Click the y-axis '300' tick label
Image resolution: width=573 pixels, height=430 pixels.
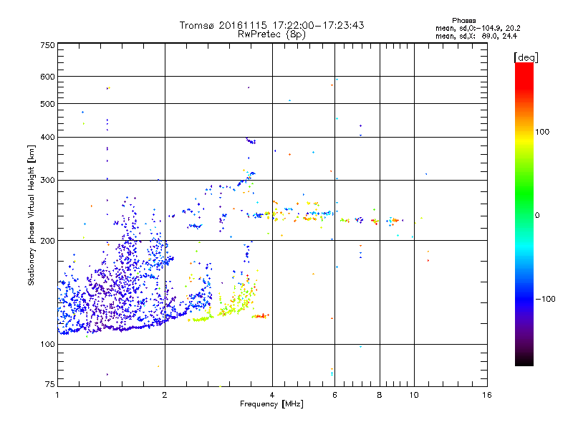(x=47, y=181)
